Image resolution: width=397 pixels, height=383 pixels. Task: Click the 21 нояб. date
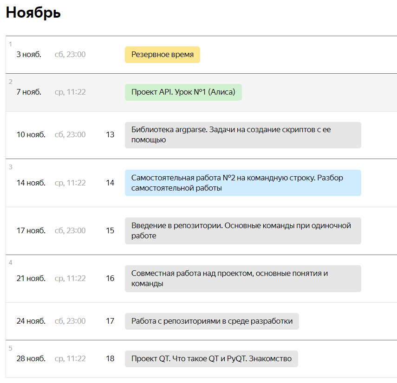(31, 278)
